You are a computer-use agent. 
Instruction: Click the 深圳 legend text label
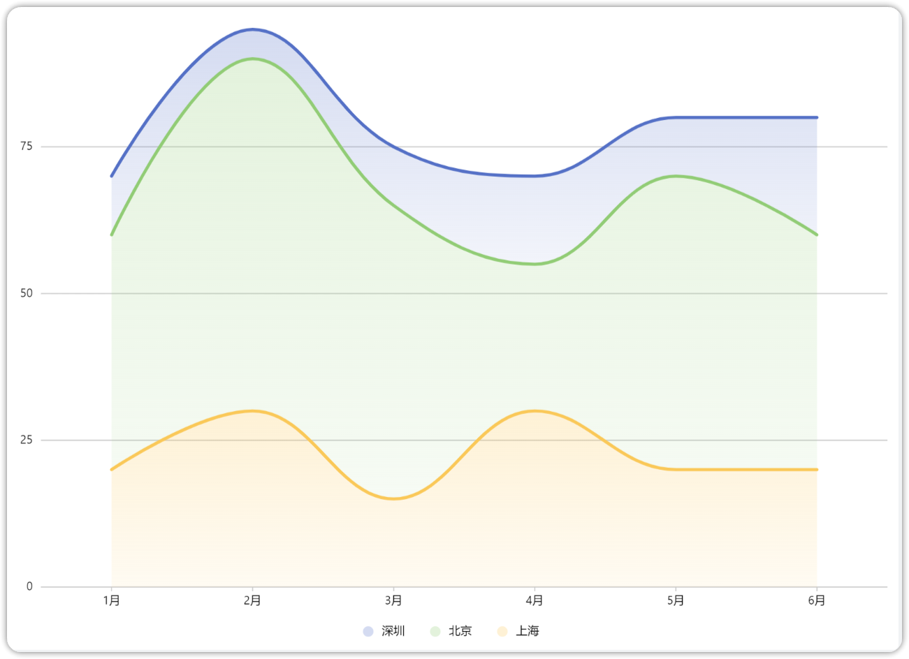coord(393,631)
